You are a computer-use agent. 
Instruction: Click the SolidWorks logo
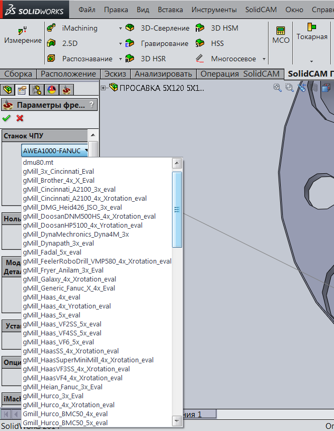[34, 10]
